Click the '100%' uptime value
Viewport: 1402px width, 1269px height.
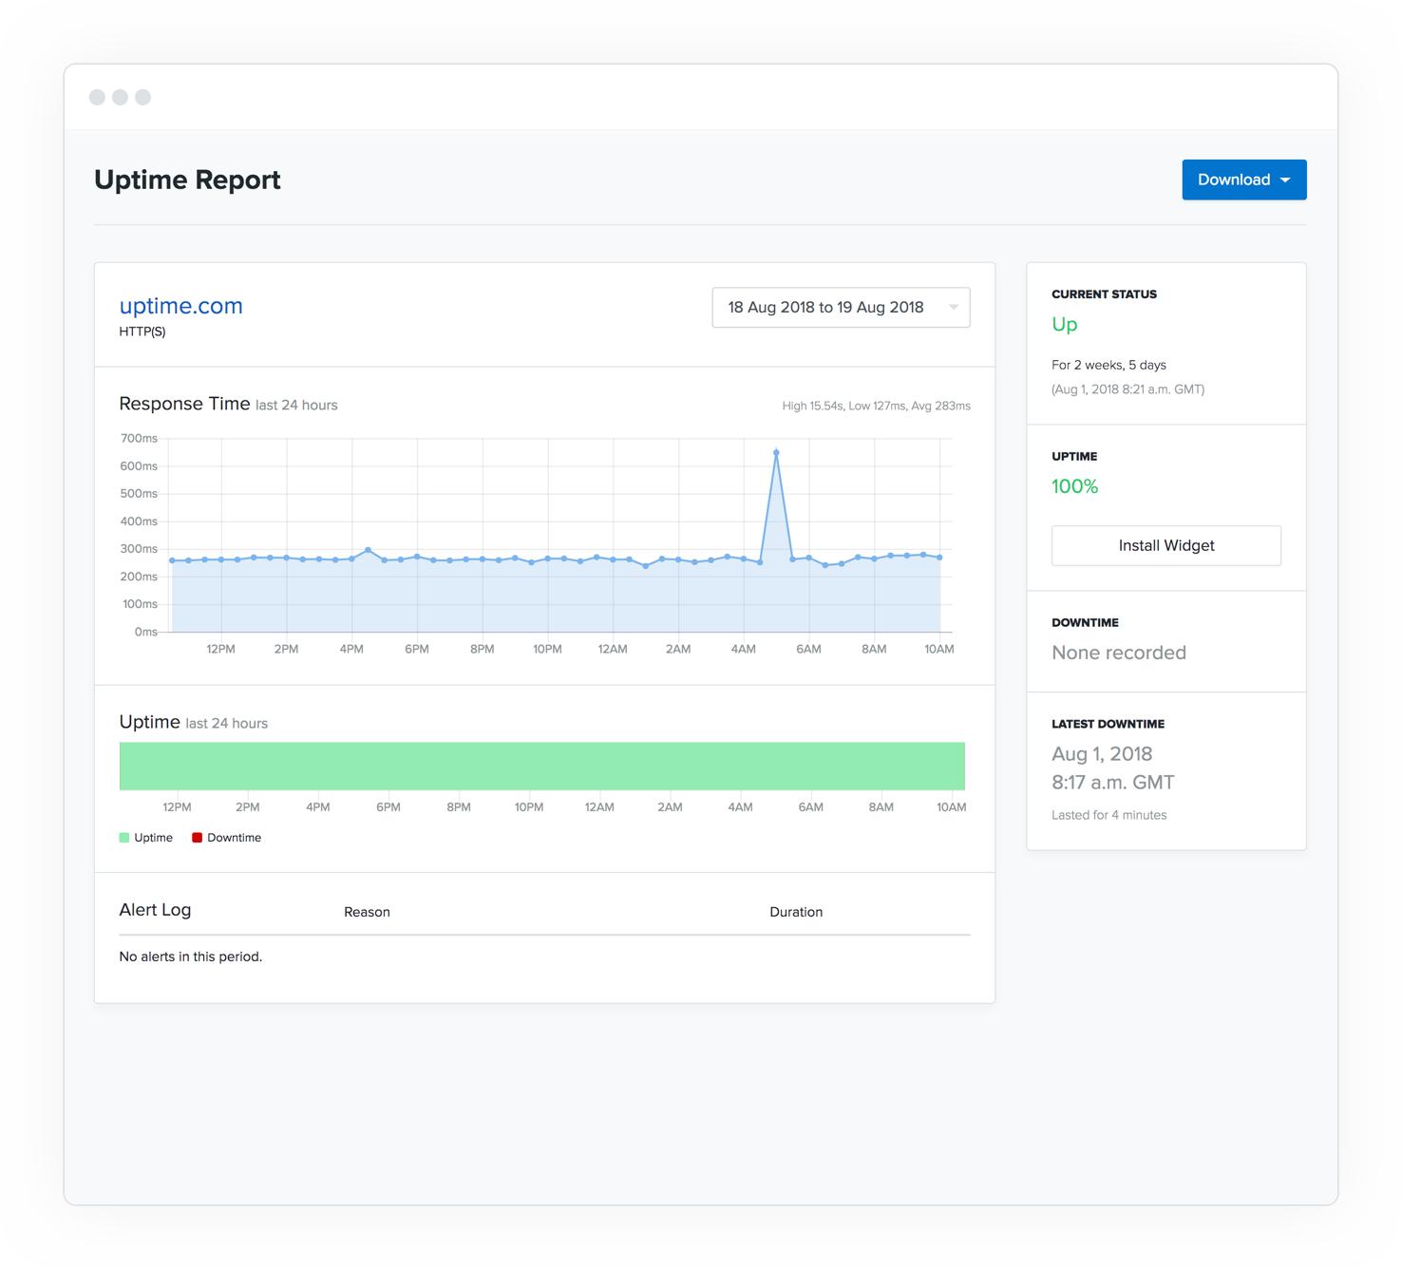[x=1074, y=486]
